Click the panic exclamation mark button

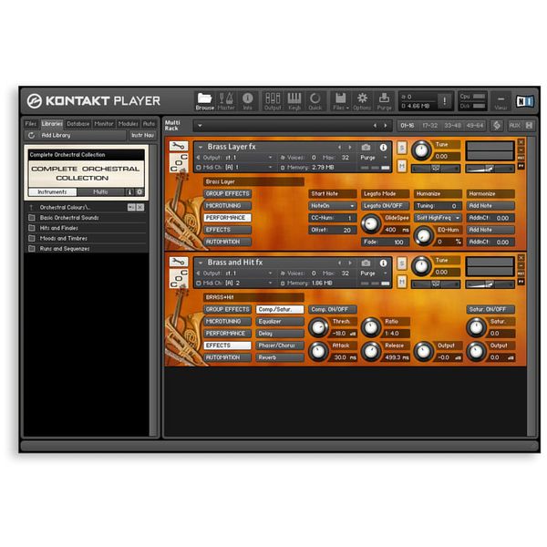(x=445, y=101)
